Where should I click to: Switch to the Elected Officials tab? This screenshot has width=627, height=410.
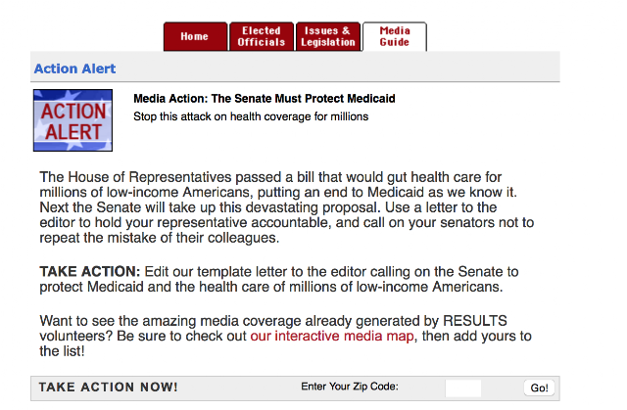point(262,37)
